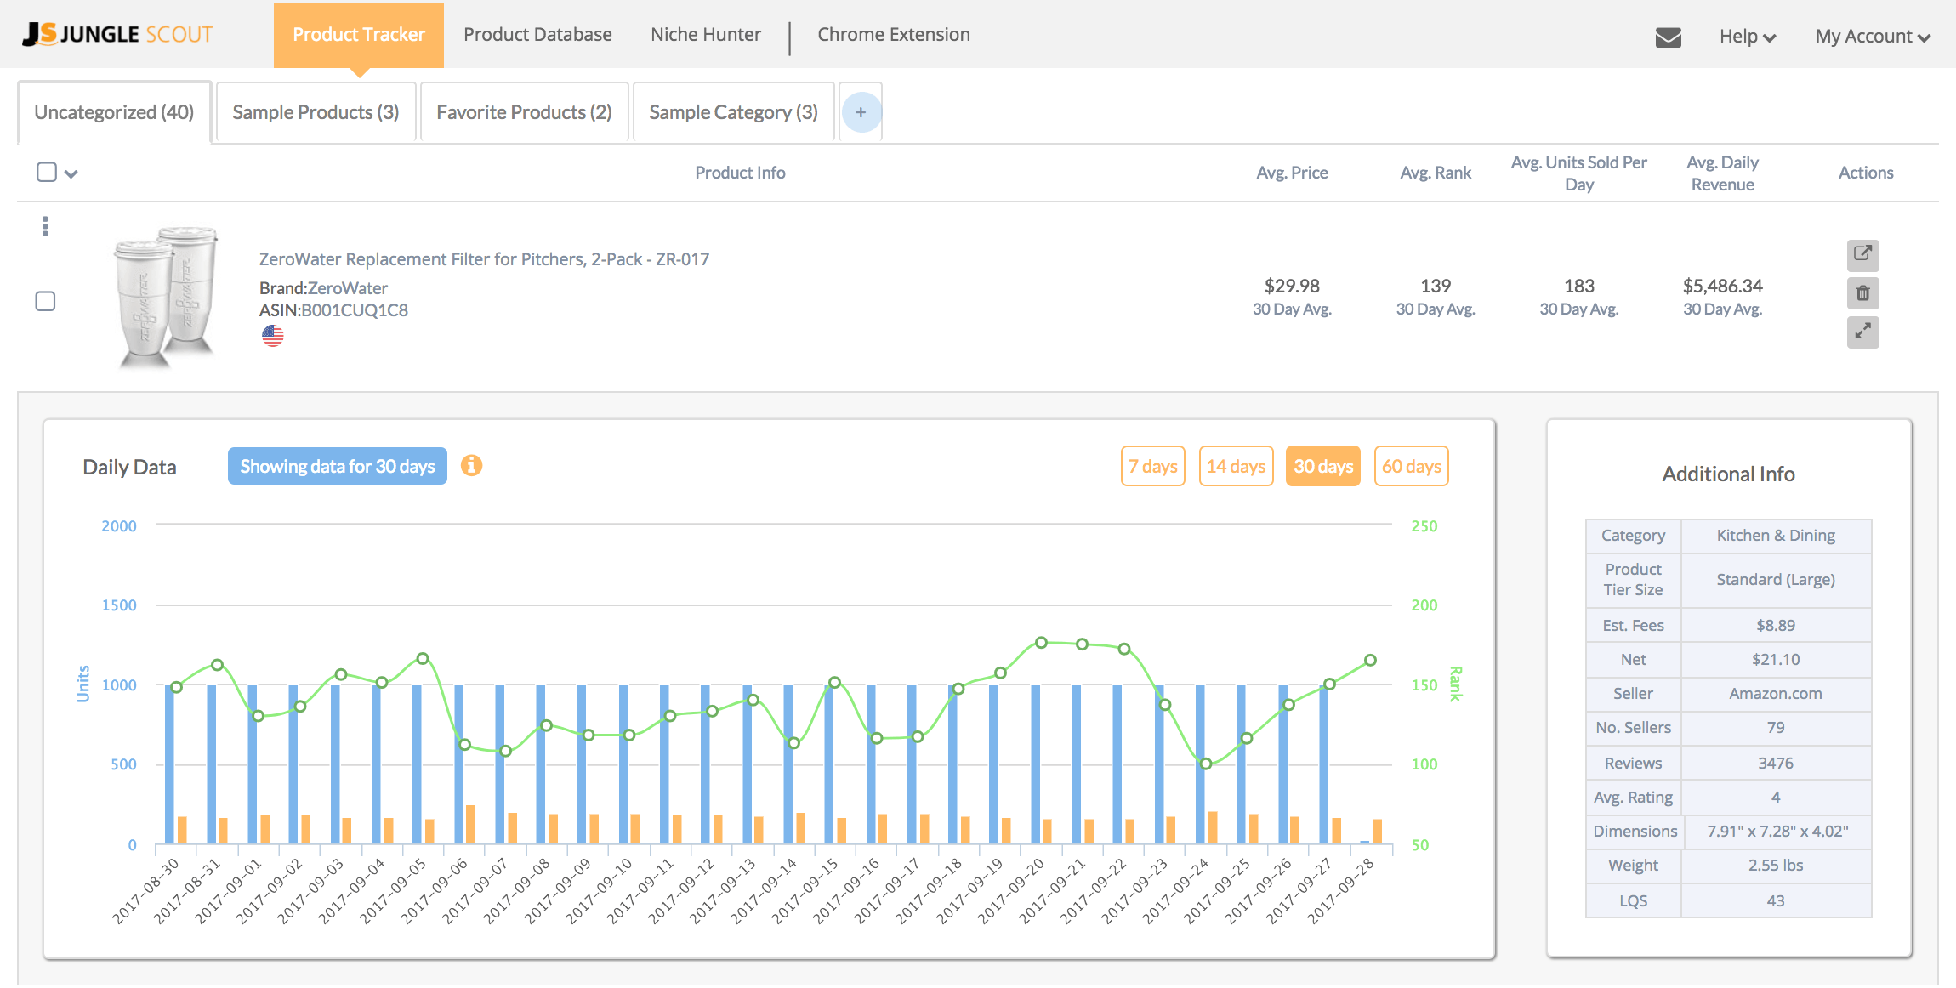Select the Sample Category (3) tab
The image size is (1956, 988).
click(733, 112)
